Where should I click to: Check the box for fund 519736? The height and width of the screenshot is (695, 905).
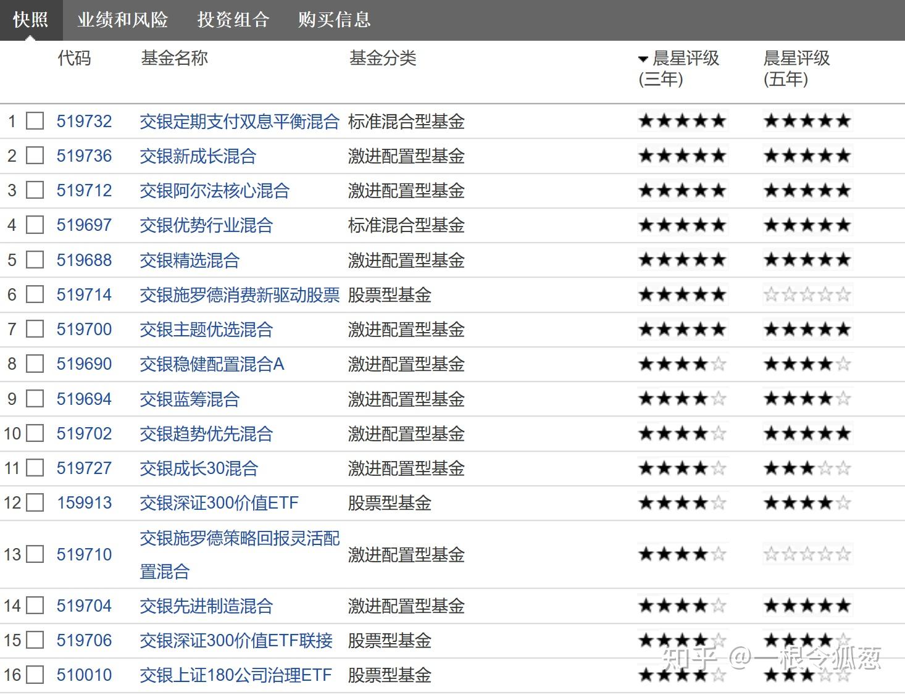tap(35, 156)
